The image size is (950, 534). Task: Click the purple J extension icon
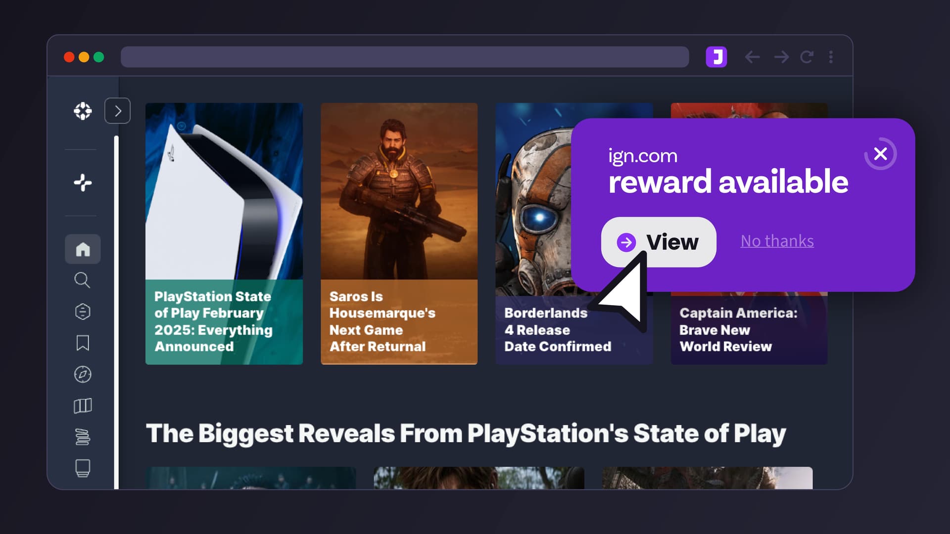(716, 57)
